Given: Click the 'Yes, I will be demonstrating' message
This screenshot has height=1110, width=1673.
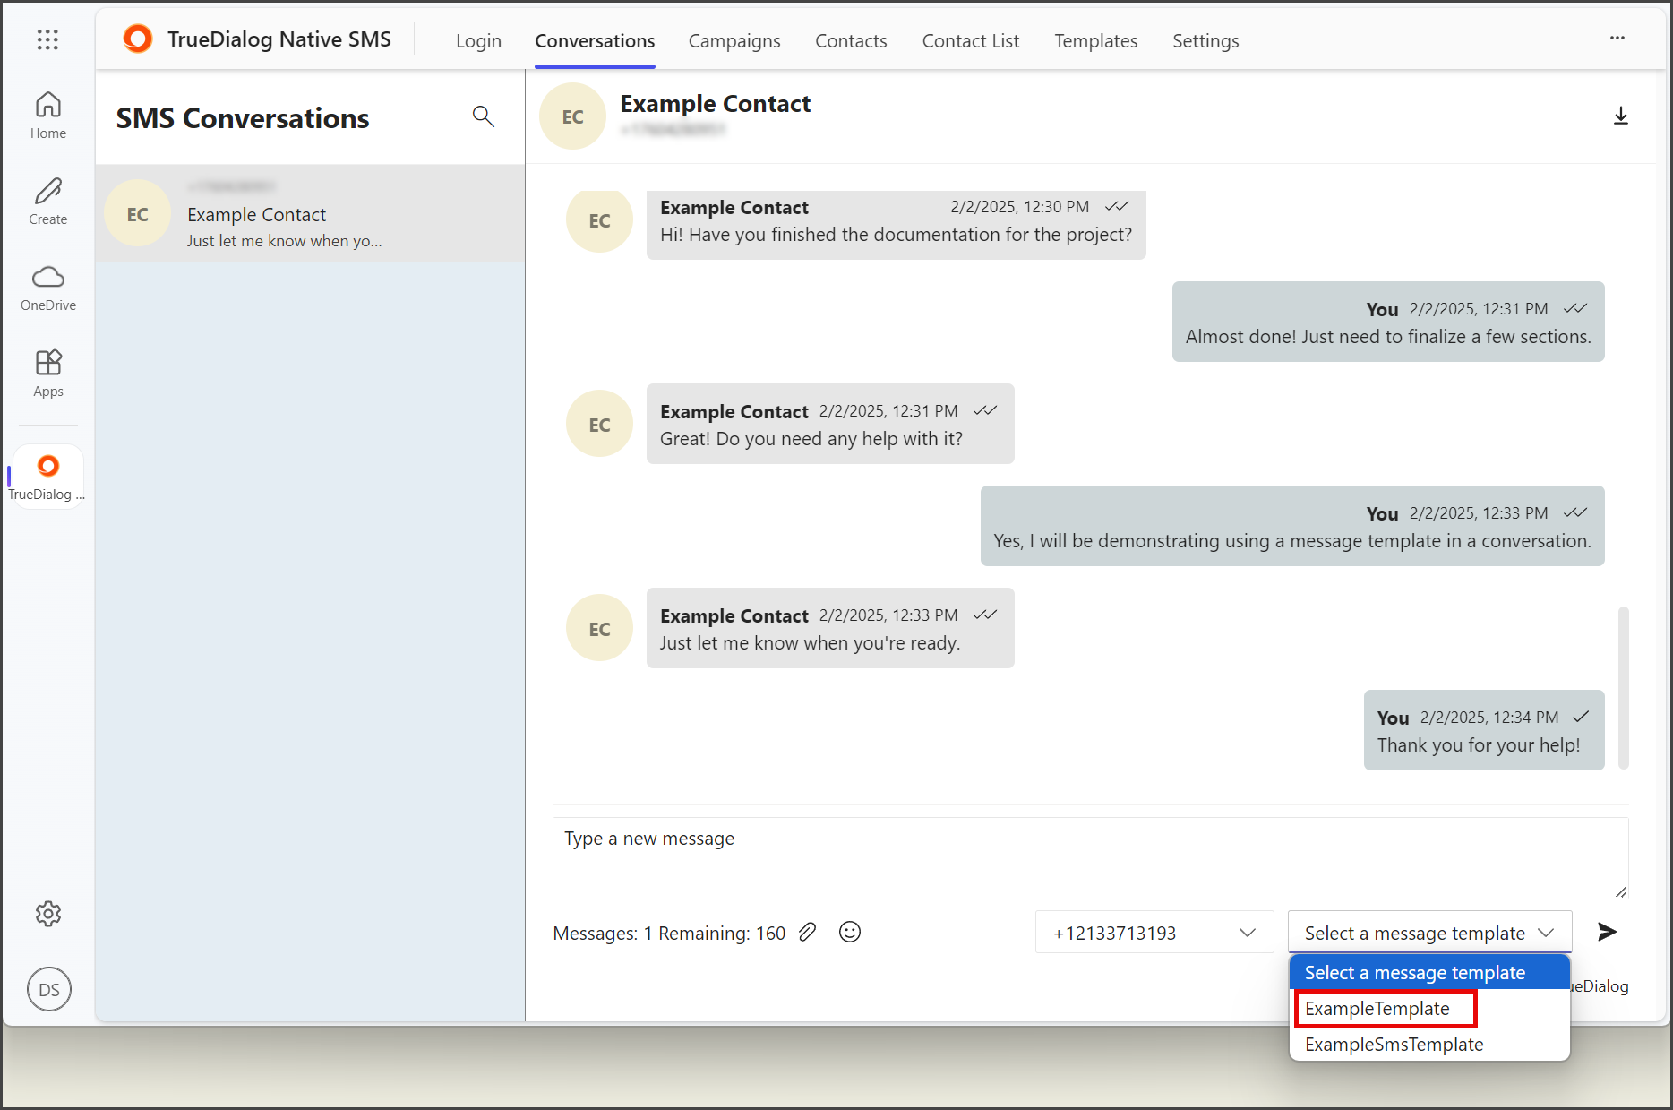Looking at the screenshot, I should coord(1292,526).
